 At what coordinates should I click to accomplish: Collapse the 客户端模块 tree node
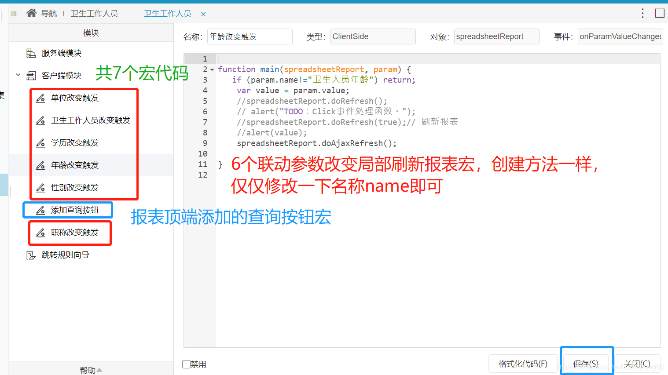[18, 75]
